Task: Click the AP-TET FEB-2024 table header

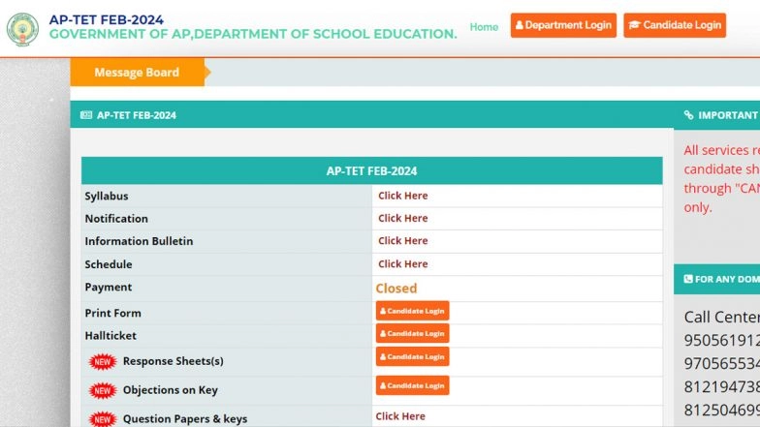Action: click(x=372, y=170)
